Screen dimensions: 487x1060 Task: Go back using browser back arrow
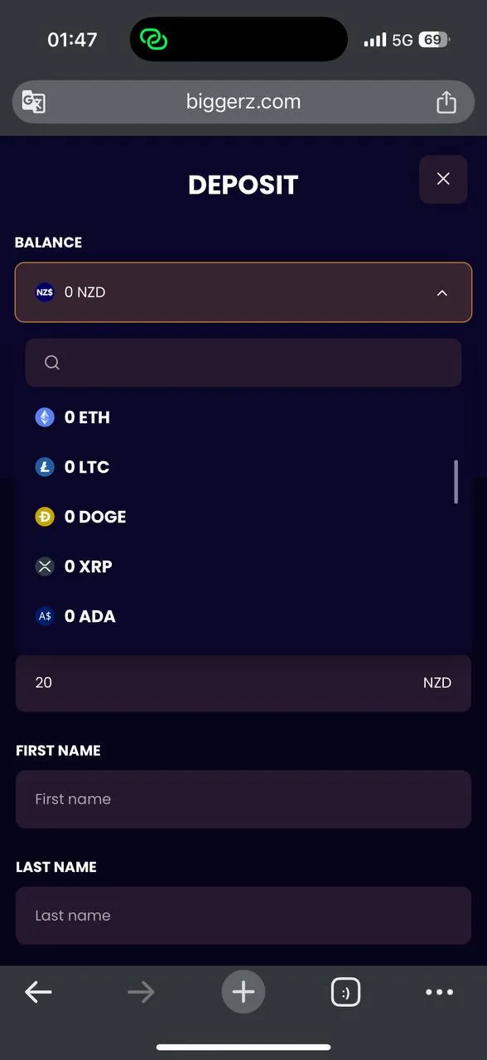tap(38, 992)
